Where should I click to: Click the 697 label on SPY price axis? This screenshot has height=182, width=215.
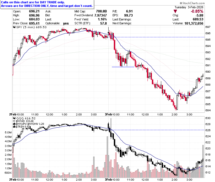208,27
